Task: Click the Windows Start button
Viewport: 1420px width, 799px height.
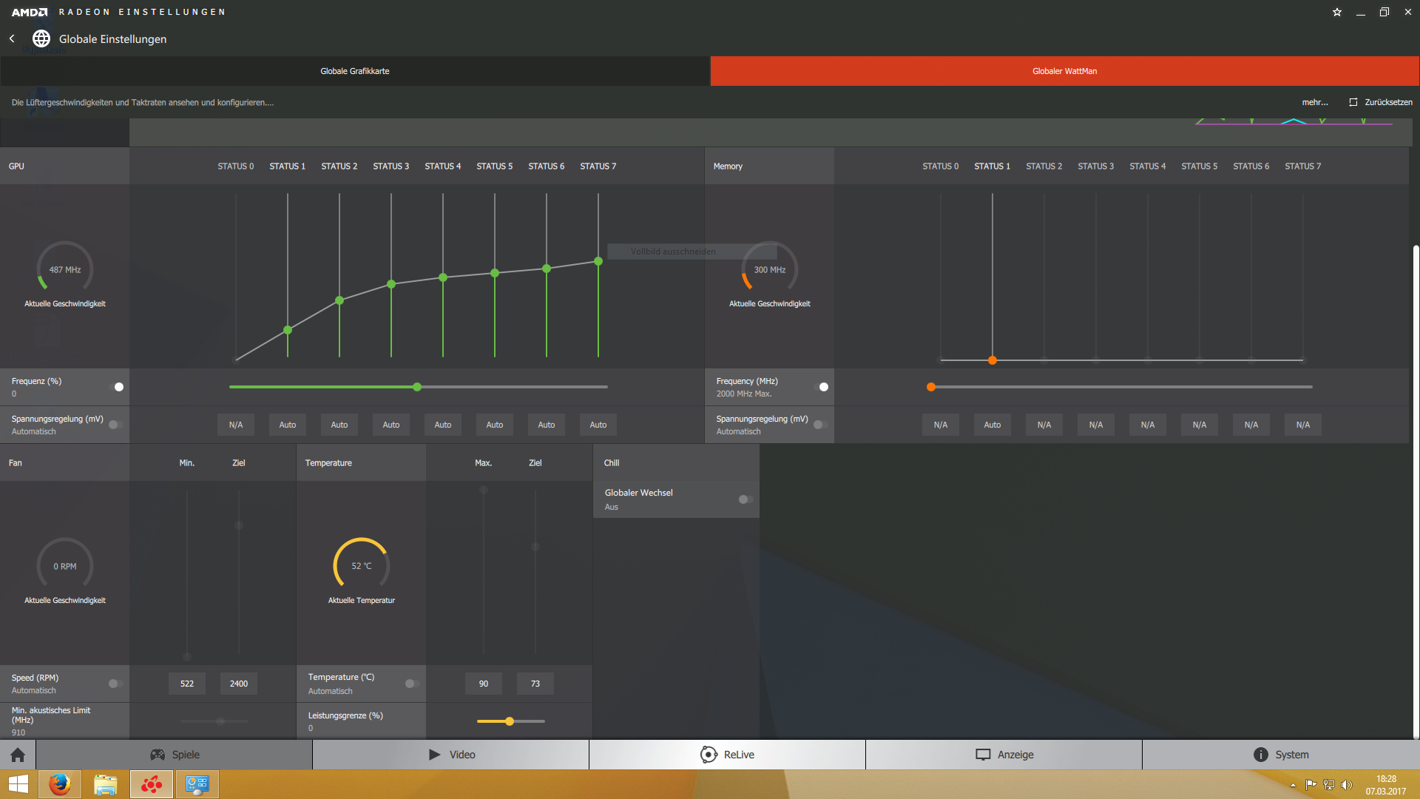Action: pos(18,784)
